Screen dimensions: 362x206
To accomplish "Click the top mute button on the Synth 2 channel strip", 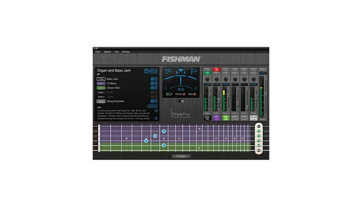I will [226, 70].
